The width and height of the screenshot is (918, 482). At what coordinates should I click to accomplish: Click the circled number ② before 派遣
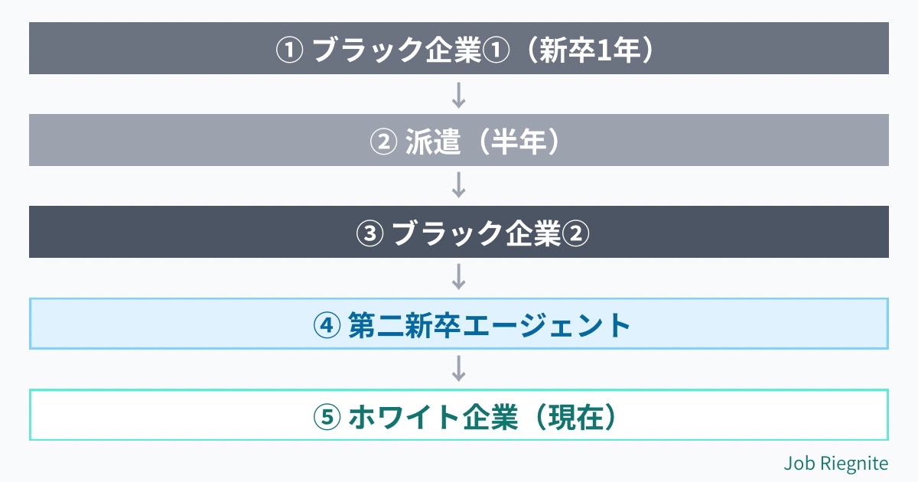click(x=382, y=142)
